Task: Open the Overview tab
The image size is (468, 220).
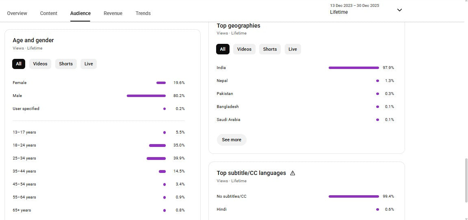Action: coord(17,13)
